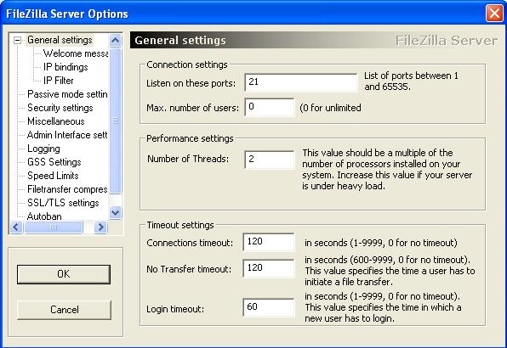Click the horizontal scroll right arrow

(101, 227)
